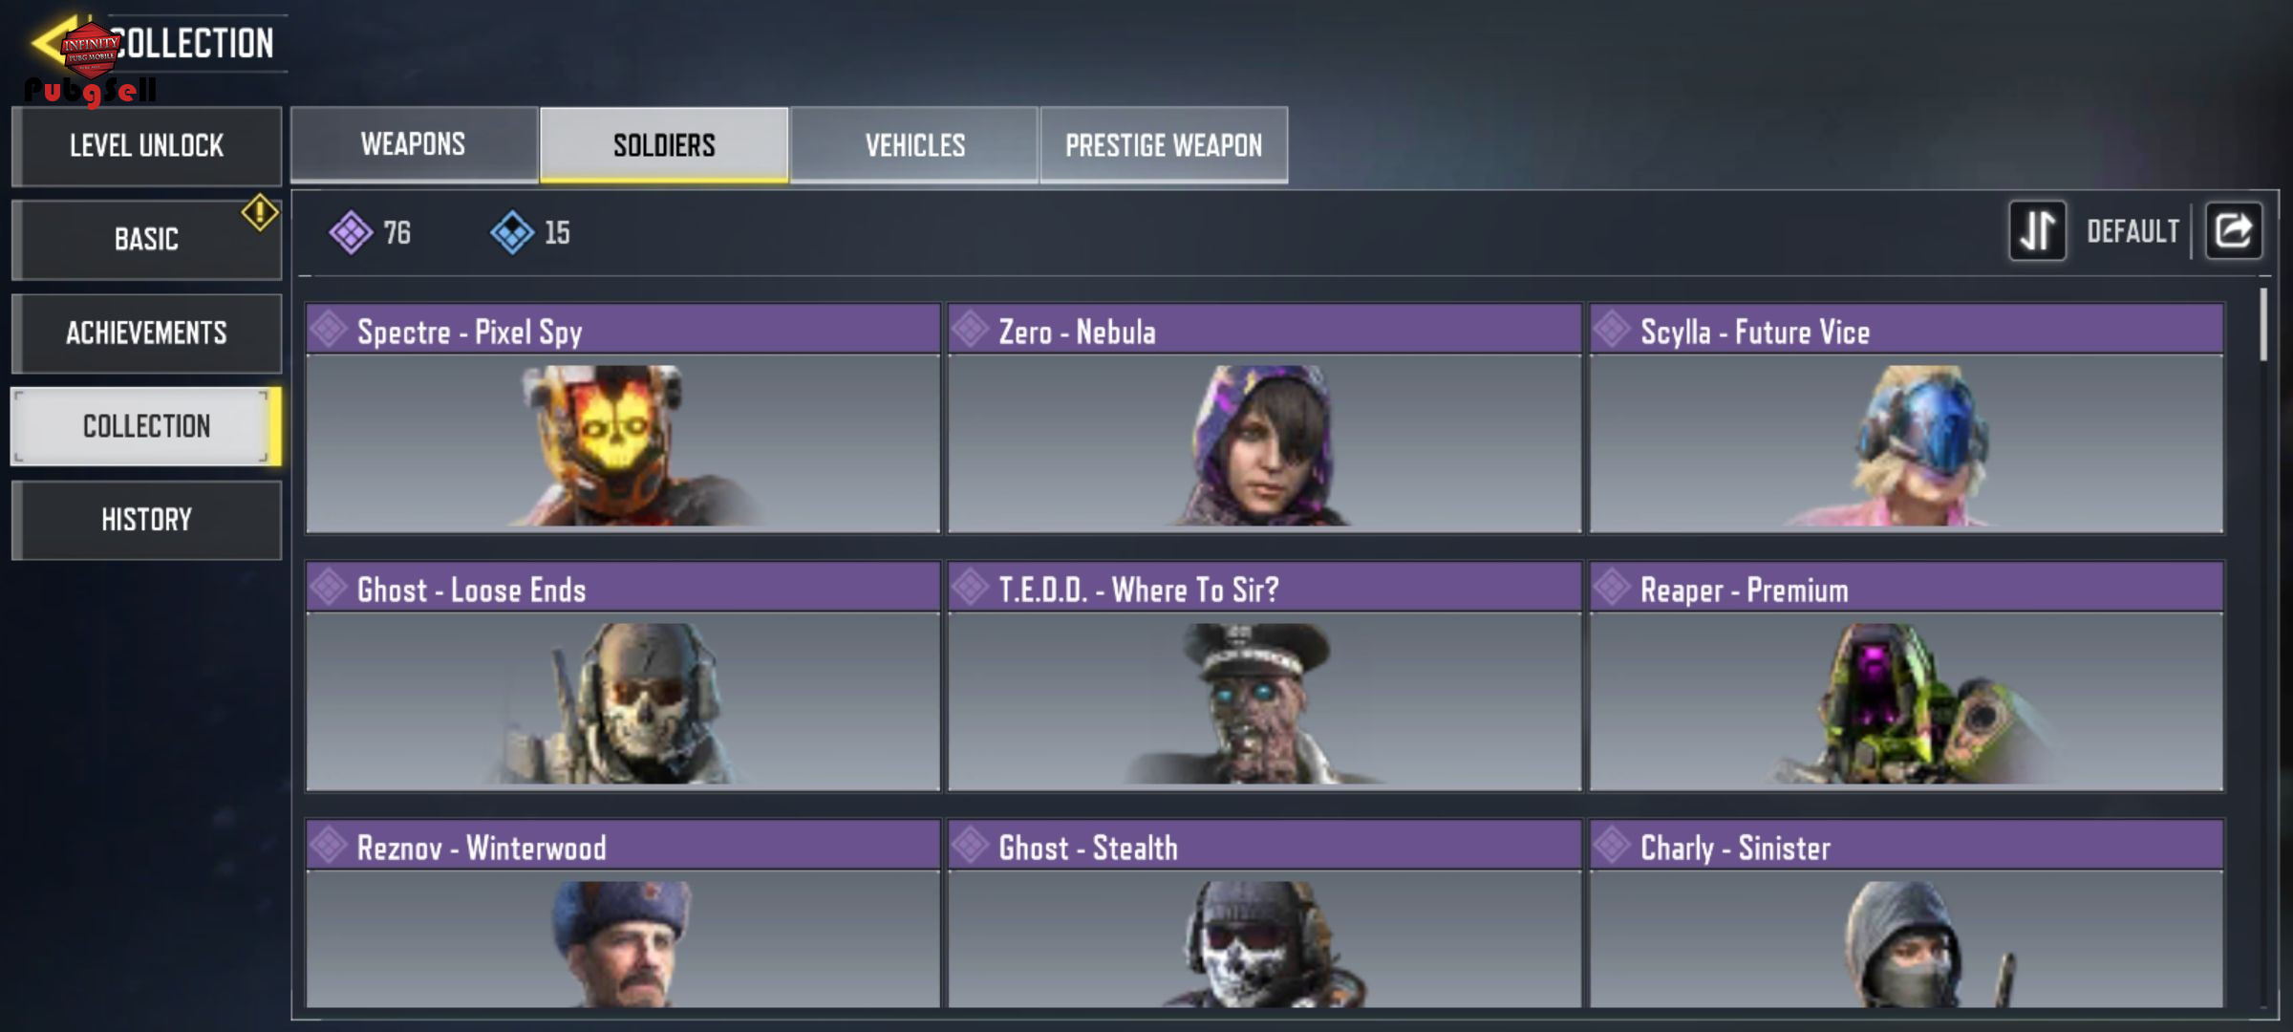The image size is (2293, 1032).
Task: Select the Soldiers tab
Action: pyautogui.click(x=664, y=144)
